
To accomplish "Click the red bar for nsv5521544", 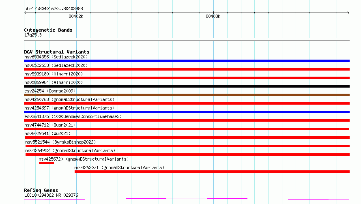I will (187, 146).
